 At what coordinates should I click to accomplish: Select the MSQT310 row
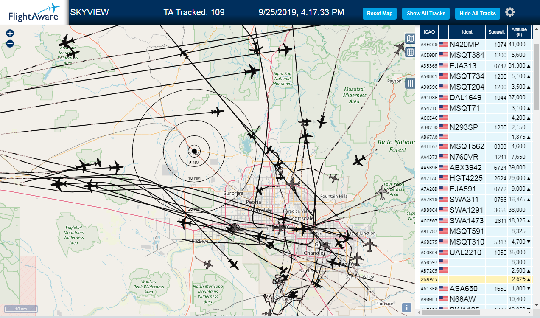pyautogui.click(x=475, y=242)
